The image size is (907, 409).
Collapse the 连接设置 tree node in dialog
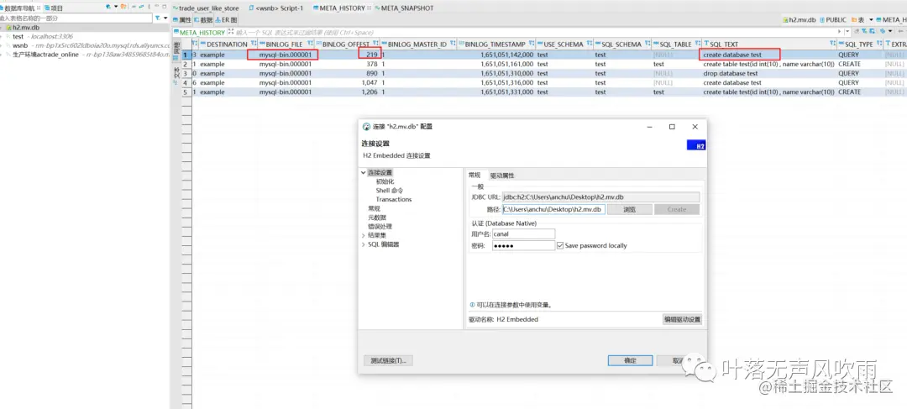(x=364, y=172)
